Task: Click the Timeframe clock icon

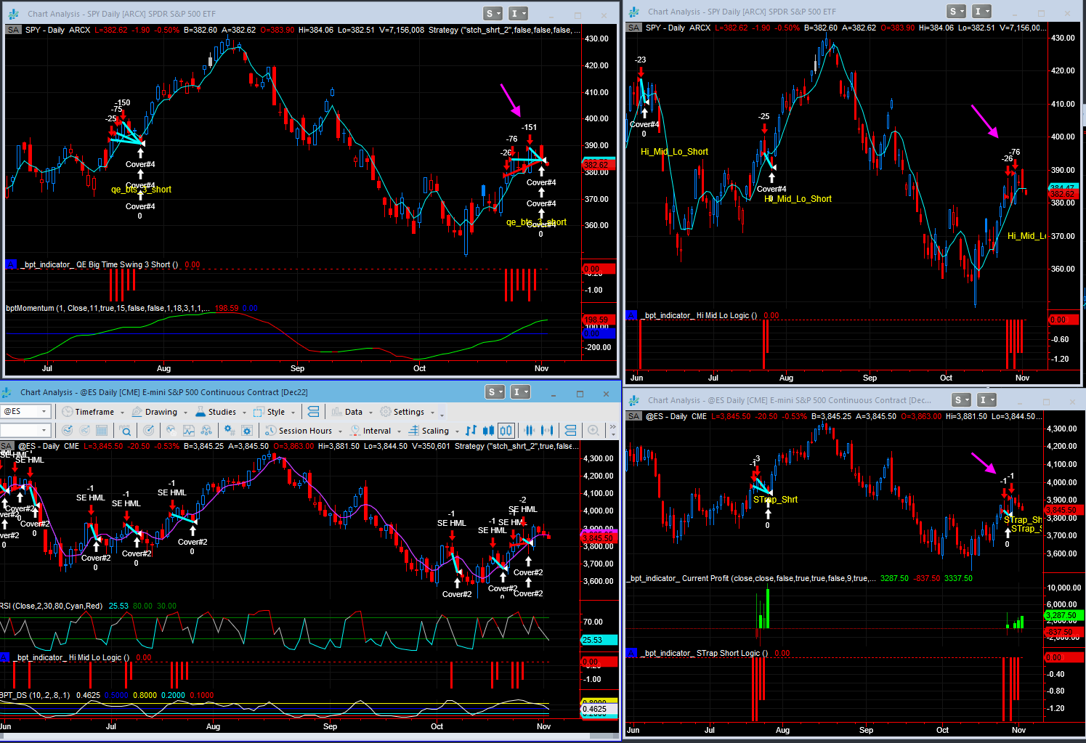Action: [x=68, y=412]
